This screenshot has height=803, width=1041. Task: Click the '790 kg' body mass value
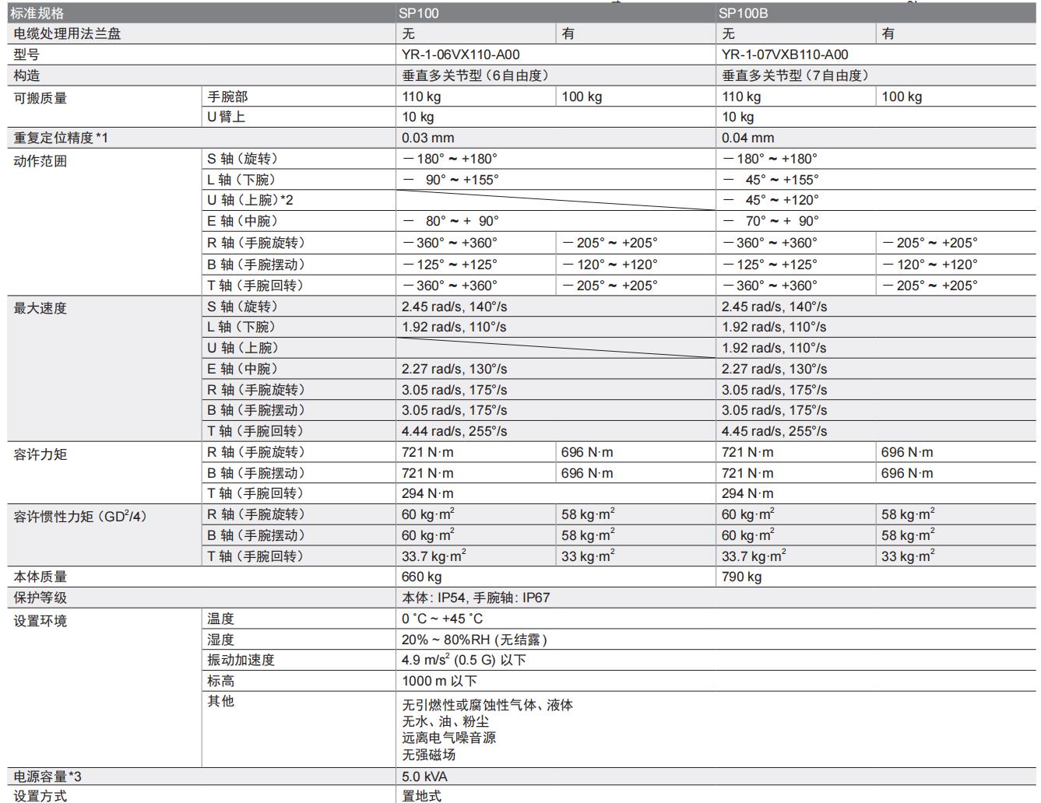tap(742, 577)
